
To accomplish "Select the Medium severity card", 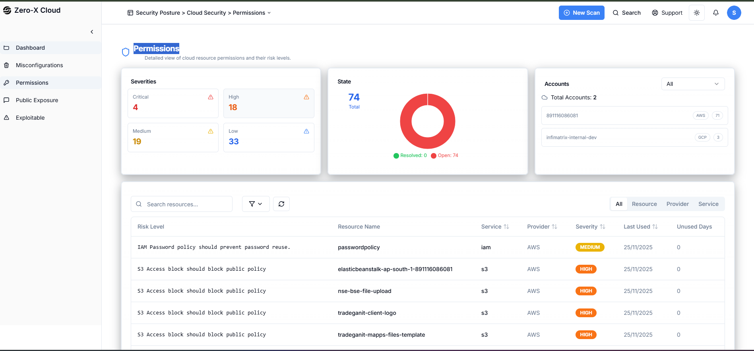I will (x=173, y=138).
